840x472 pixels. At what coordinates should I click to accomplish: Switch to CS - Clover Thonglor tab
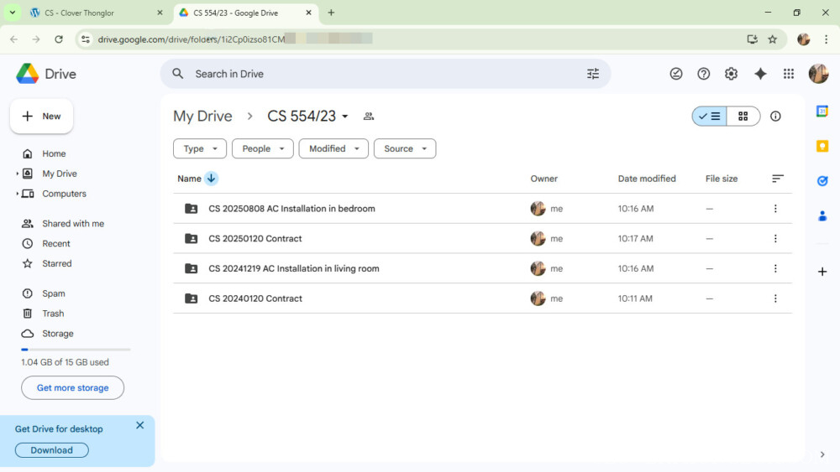(x=84, y=13)
